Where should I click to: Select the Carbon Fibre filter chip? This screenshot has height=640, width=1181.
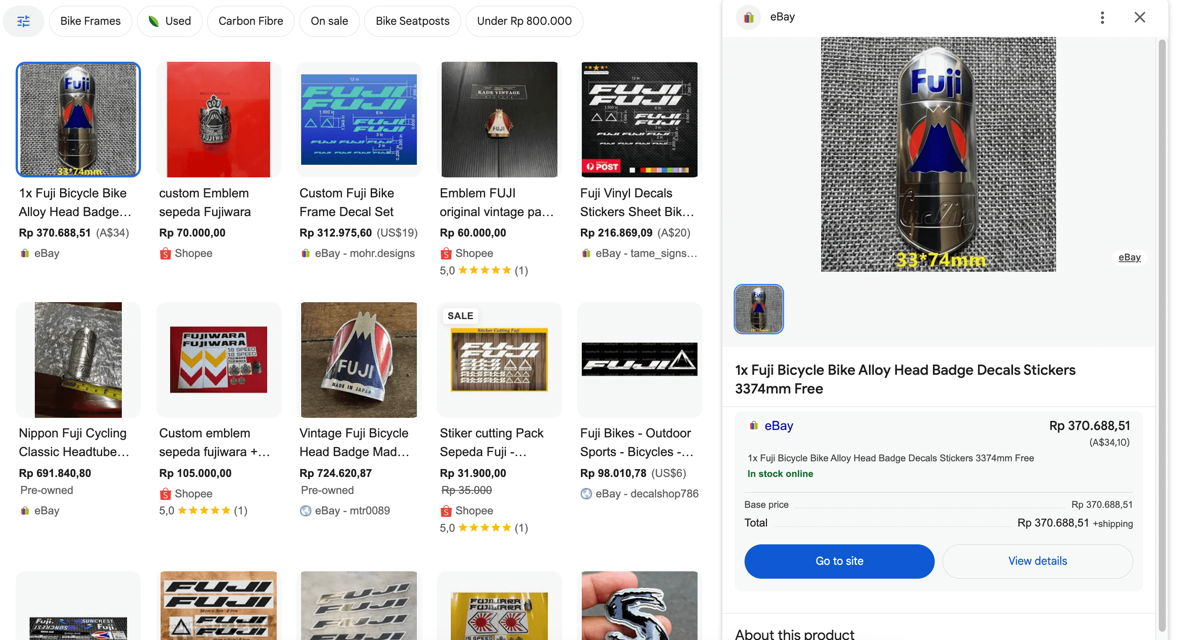(x=250, y=21)
